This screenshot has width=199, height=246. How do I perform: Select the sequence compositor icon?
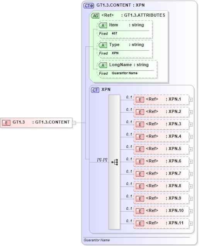pos(115,162)
